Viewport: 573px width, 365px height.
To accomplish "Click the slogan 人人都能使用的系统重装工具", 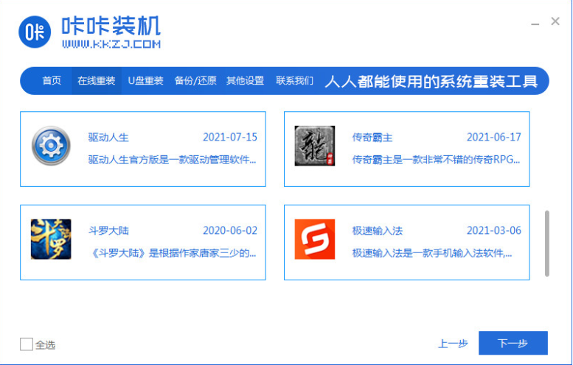I will pyautogui.click(x=431, y=81).
